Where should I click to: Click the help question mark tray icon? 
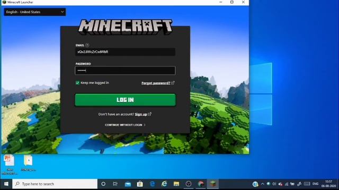pyautogui.click(x=255, y=184)
